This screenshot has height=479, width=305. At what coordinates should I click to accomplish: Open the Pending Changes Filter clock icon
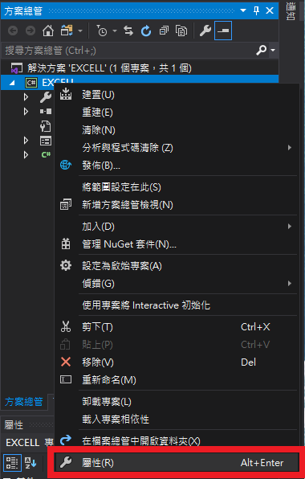point(102,31)
